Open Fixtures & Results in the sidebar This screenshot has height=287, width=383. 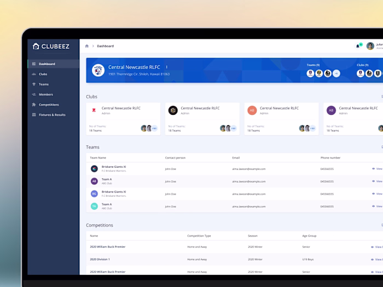point(54,115)
